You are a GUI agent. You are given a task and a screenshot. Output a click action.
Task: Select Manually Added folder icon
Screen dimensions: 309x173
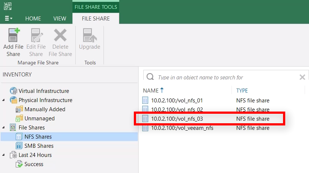click(x=19, y=109)
